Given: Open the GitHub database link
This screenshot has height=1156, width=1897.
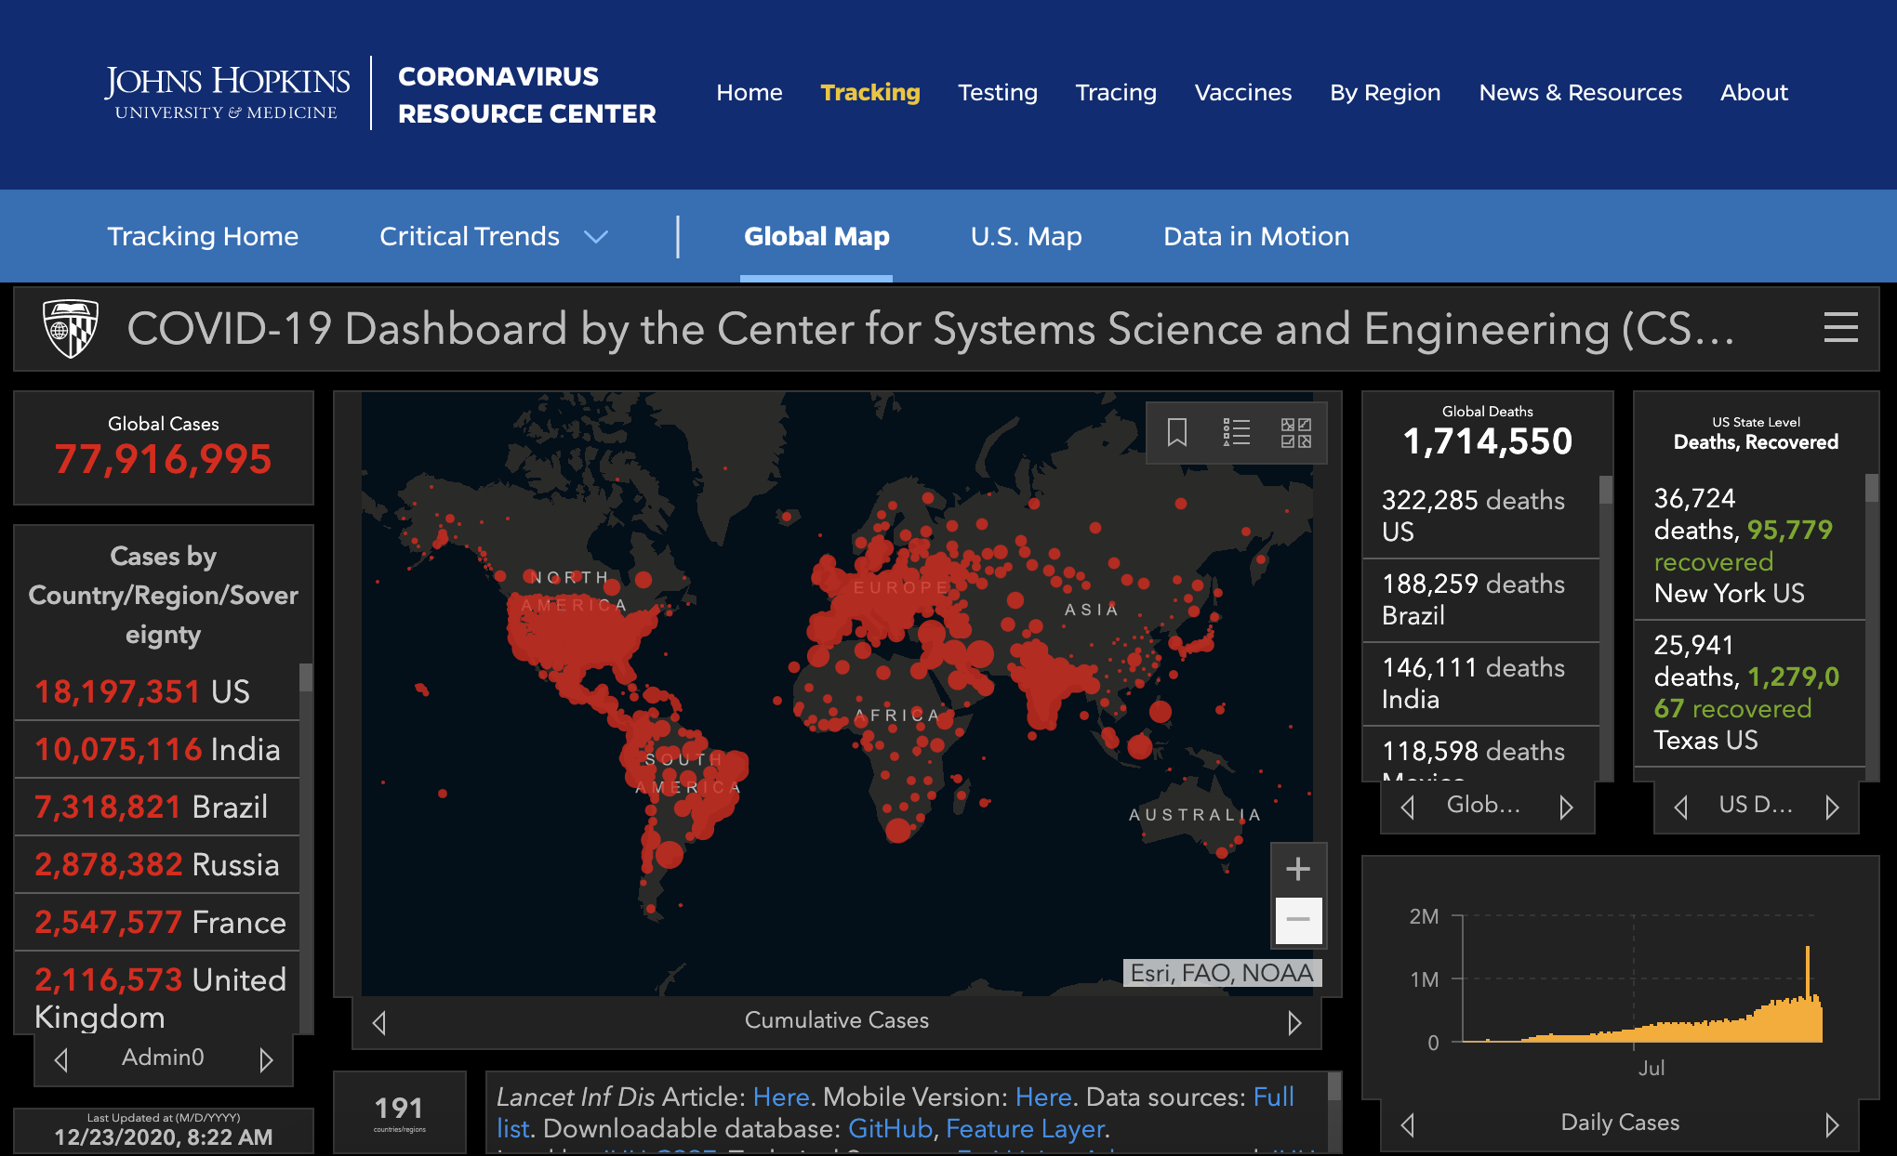Looking at the screenshot, I should pos(889,1128).
